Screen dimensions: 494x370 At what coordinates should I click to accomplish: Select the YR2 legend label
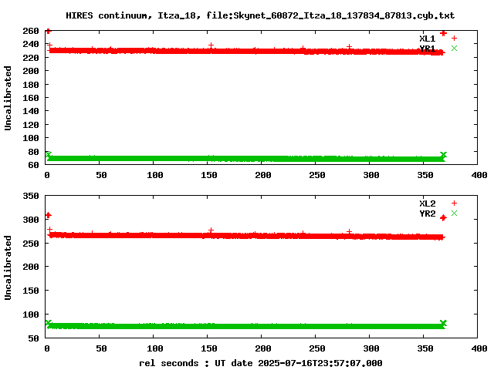point(427,214)
